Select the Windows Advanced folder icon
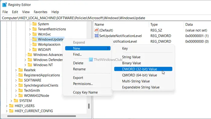 point(30,55)
